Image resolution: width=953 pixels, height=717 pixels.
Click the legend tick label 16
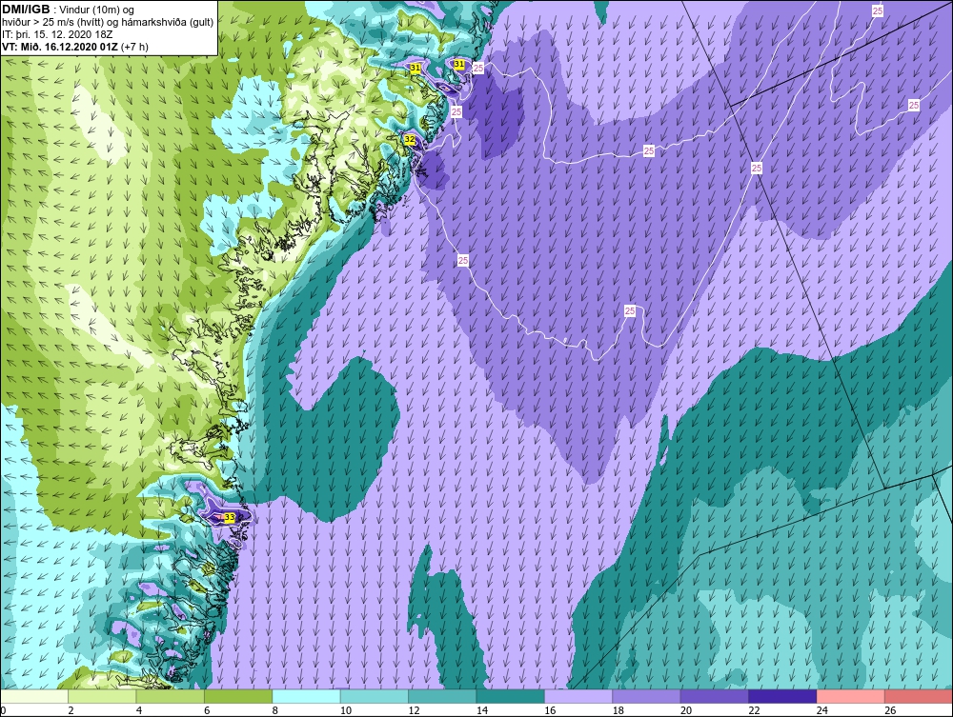click(550, 710)
